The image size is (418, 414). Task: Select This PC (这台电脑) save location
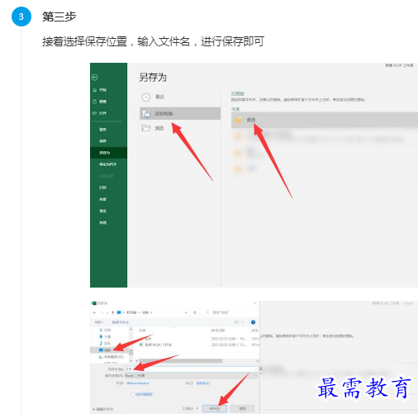click(x=180, y=113)
